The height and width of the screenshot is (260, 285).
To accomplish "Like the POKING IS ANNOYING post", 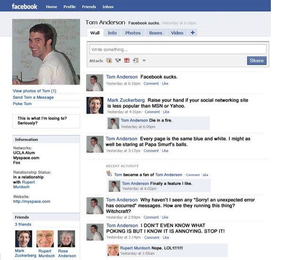I will click(x=166, y=237).
